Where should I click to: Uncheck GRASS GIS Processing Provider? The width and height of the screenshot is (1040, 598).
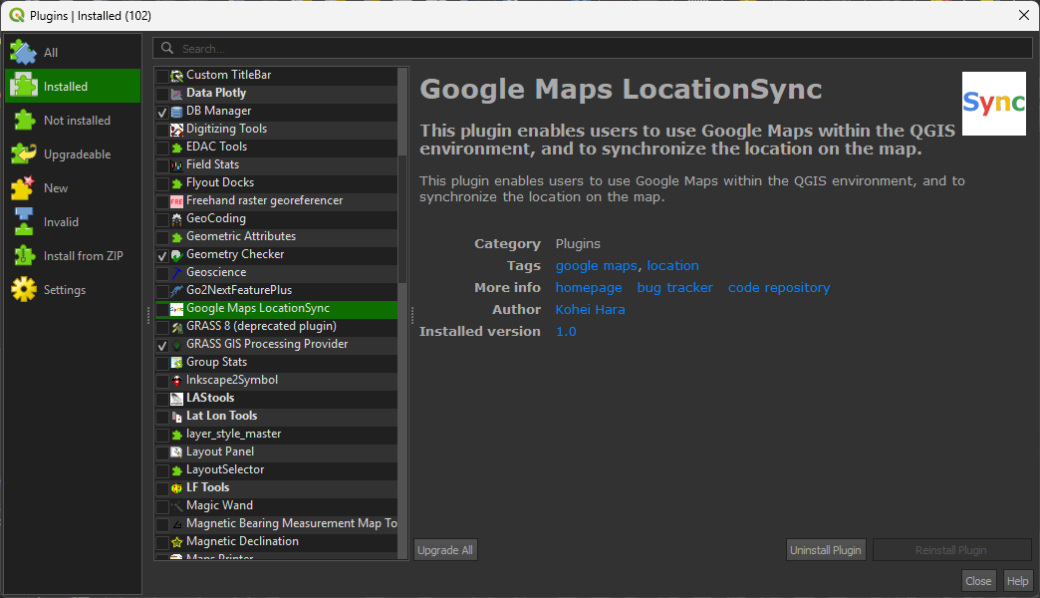click(161, 345)
